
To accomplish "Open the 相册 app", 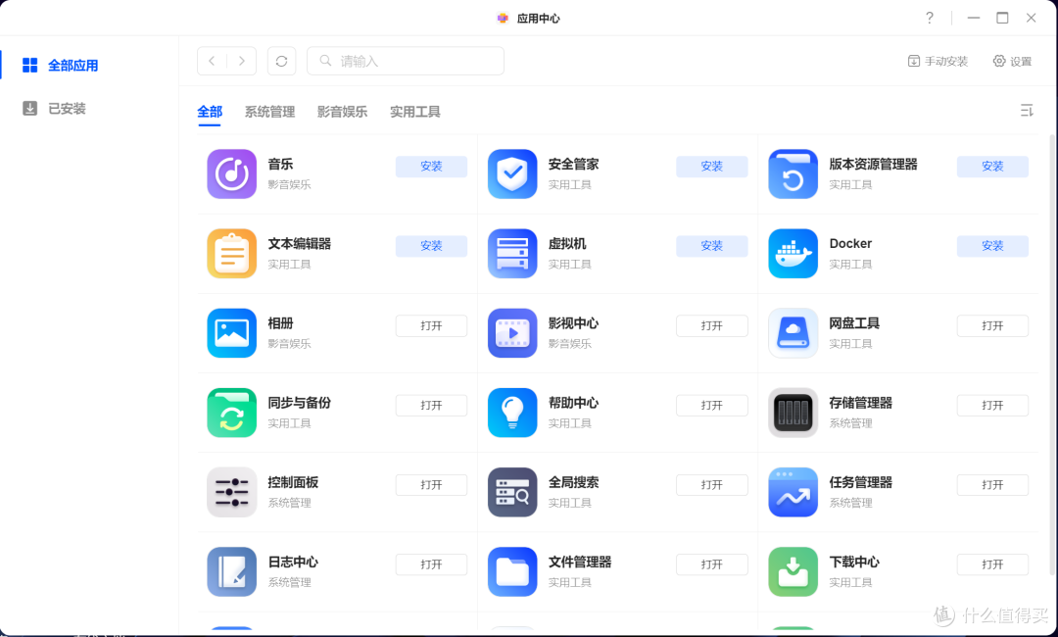I will click(431, 326).
